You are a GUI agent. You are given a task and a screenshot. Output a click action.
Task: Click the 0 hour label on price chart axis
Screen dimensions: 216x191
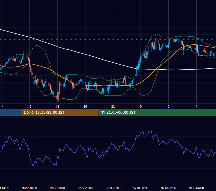pos(141,107)
